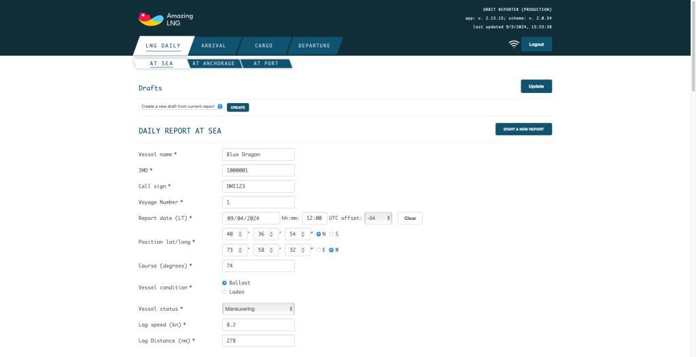Switch to the LNG DAILY tab
Image resolution: width=696 pixels, height=357 pixels.
(163, 45)
